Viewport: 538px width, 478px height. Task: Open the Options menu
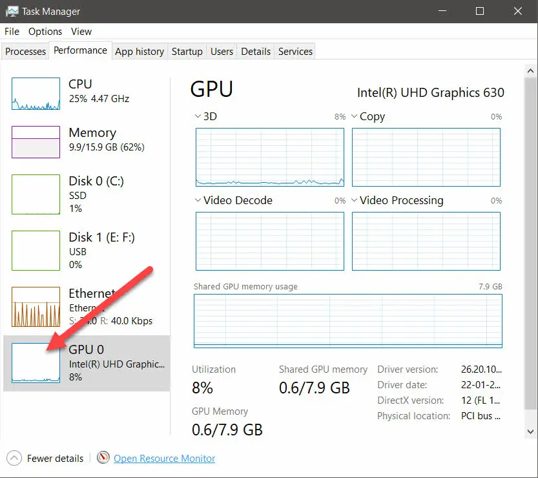tap(45, 32)
